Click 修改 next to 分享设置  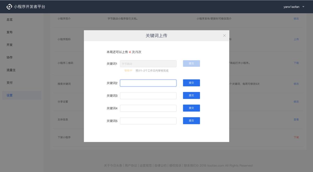pyautogui.click(x=296, y=102)
